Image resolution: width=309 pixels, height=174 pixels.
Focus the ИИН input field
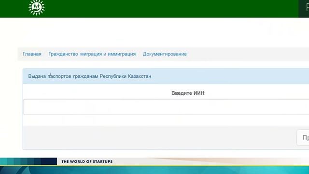tap(166, 107)
